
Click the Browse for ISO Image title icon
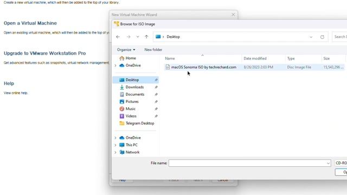(x=117, y=24)
